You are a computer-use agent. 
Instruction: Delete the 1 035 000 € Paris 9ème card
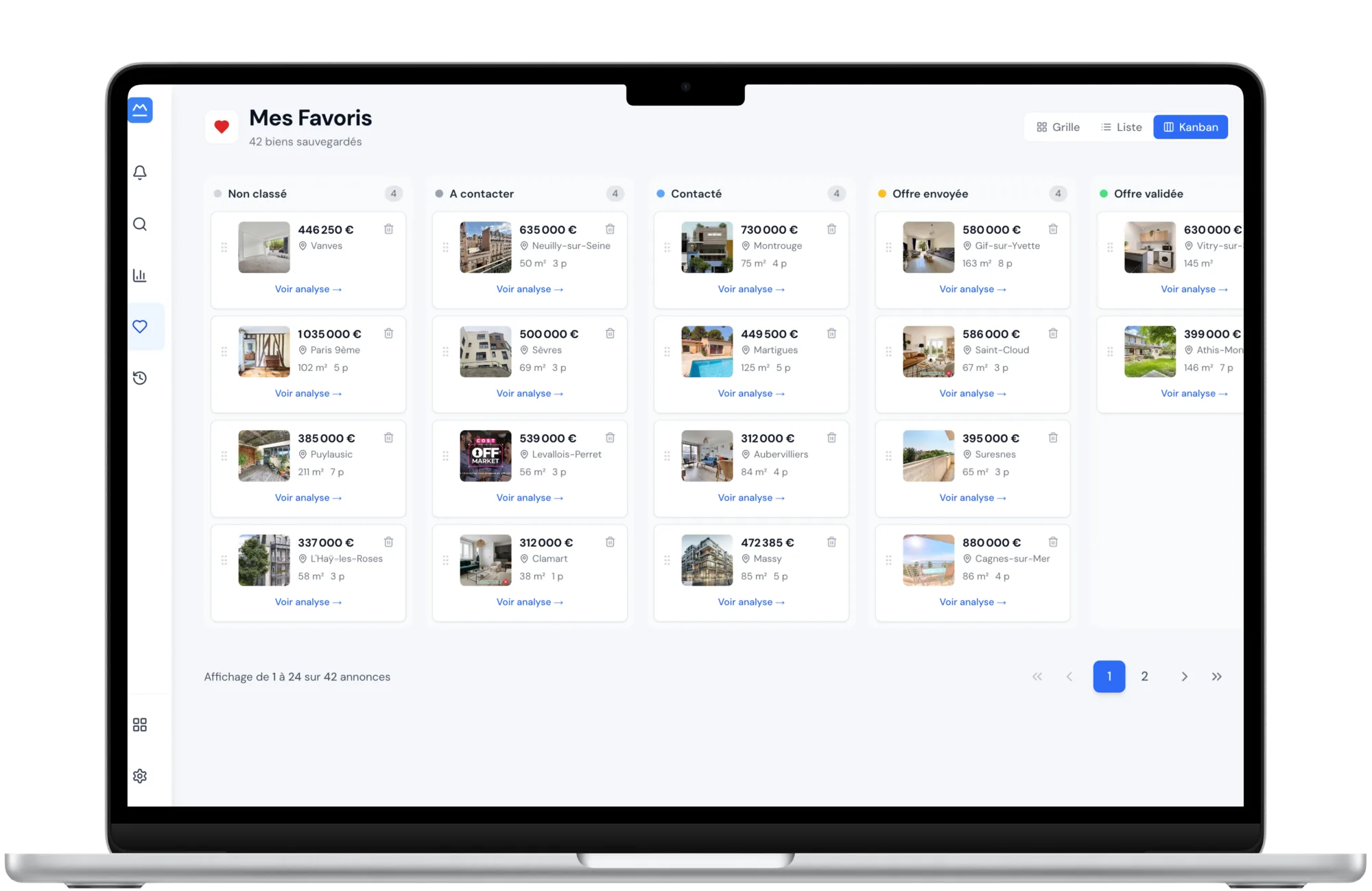(389, 333)
